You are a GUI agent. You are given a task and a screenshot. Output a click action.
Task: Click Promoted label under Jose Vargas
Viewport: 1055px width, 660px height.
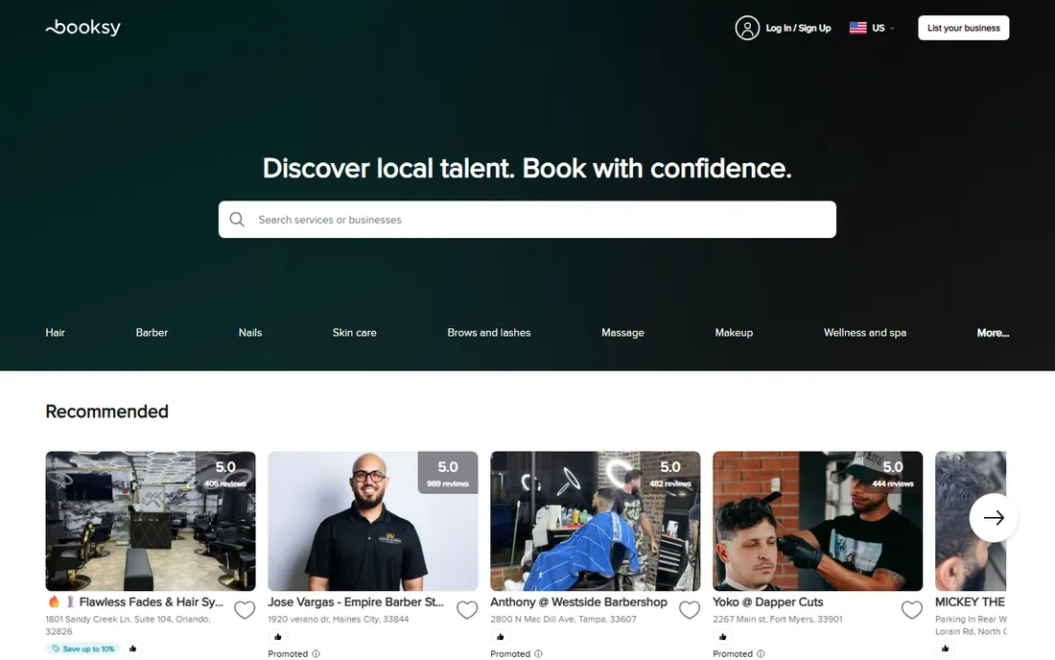[x=288, y=654]
